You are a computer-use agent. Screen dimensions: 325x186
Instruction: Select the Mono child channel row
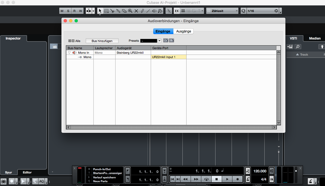tap(171, 57)
